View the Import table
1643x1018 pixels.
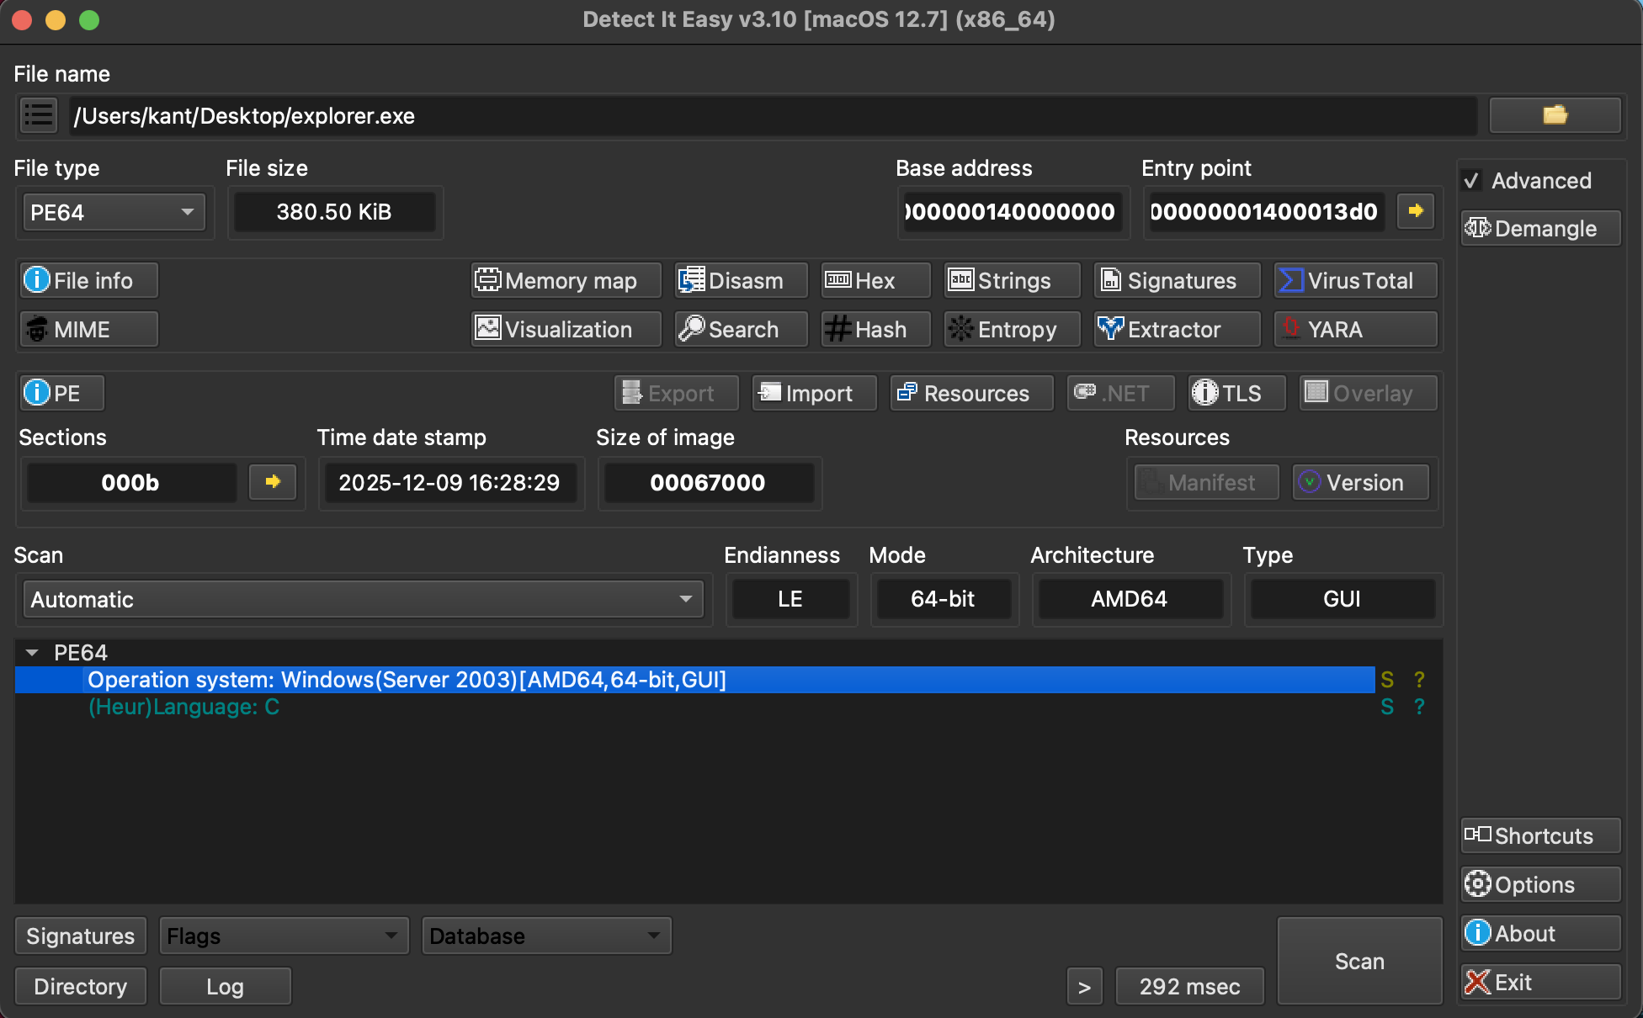click(x=814, y=393)
